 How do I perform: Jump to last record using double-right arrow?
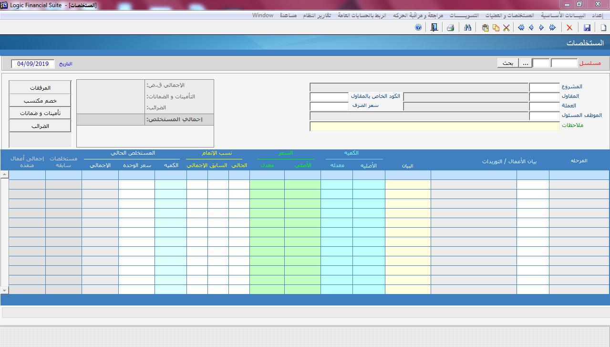coord(552,28)
